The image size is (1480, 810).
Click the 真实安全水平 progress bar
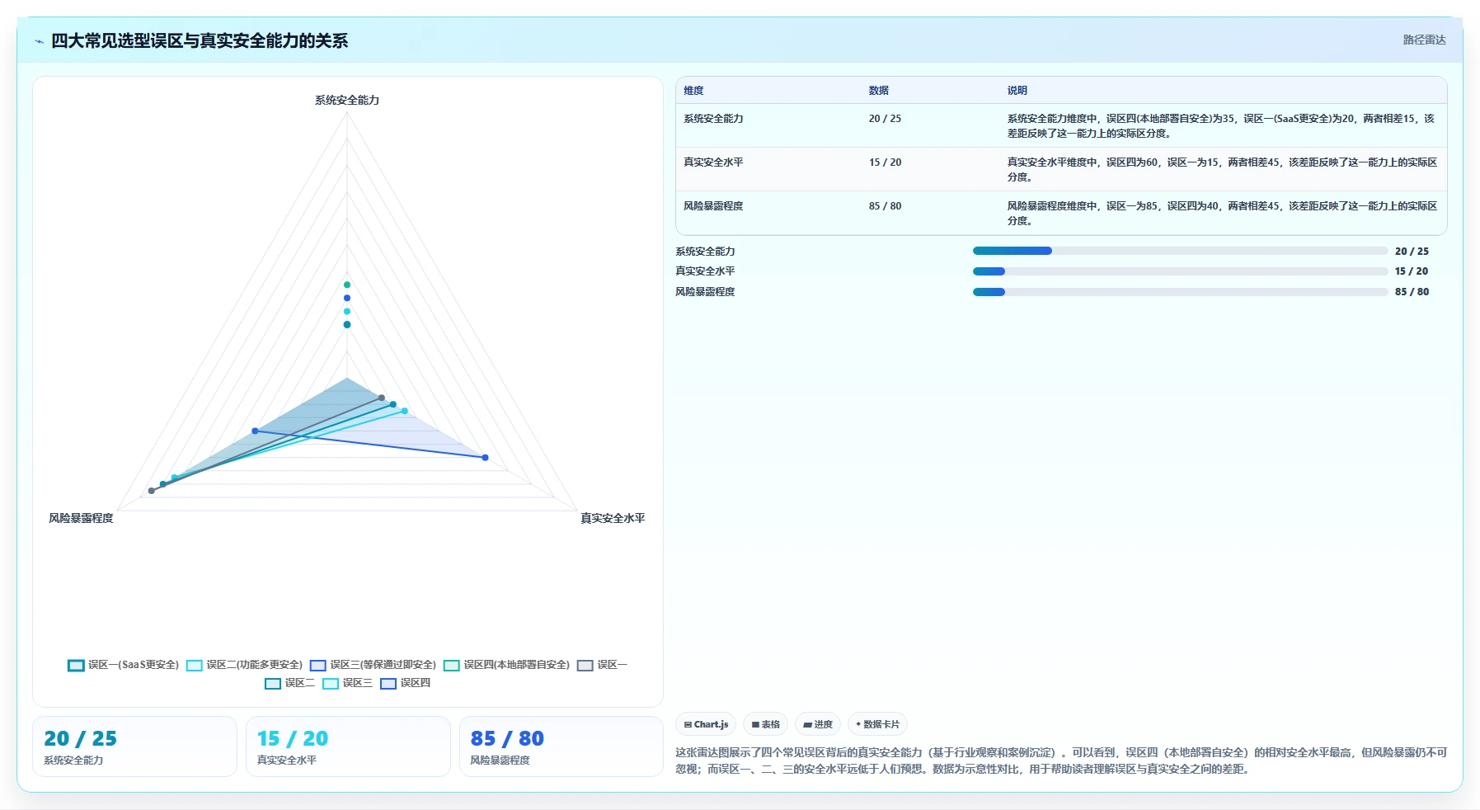click(x=1180, y=271)
